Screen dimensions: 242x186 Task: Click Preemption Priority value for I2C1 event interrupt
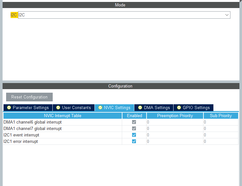coord(175,135)
